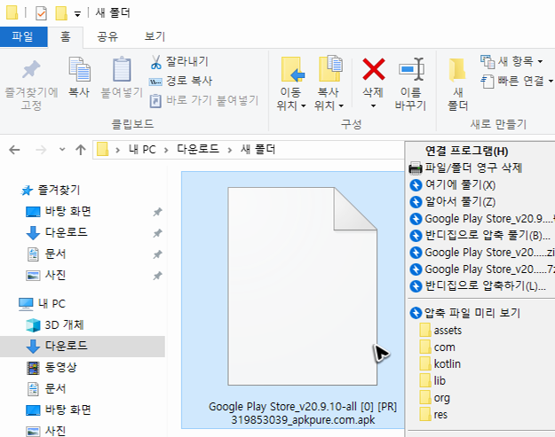Screen dimensions: 555x437
Task: Choose Copy path (경로 복사)
Action: 180,81
